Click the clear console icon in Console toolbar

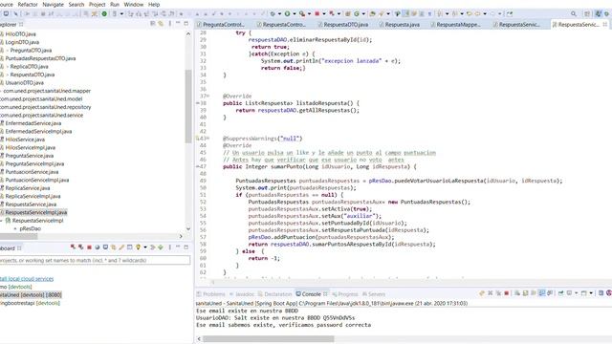517,293
